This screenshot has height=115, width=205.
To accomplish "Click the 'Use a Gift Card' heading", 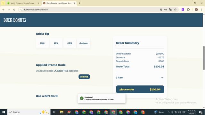I will (47, 96).
